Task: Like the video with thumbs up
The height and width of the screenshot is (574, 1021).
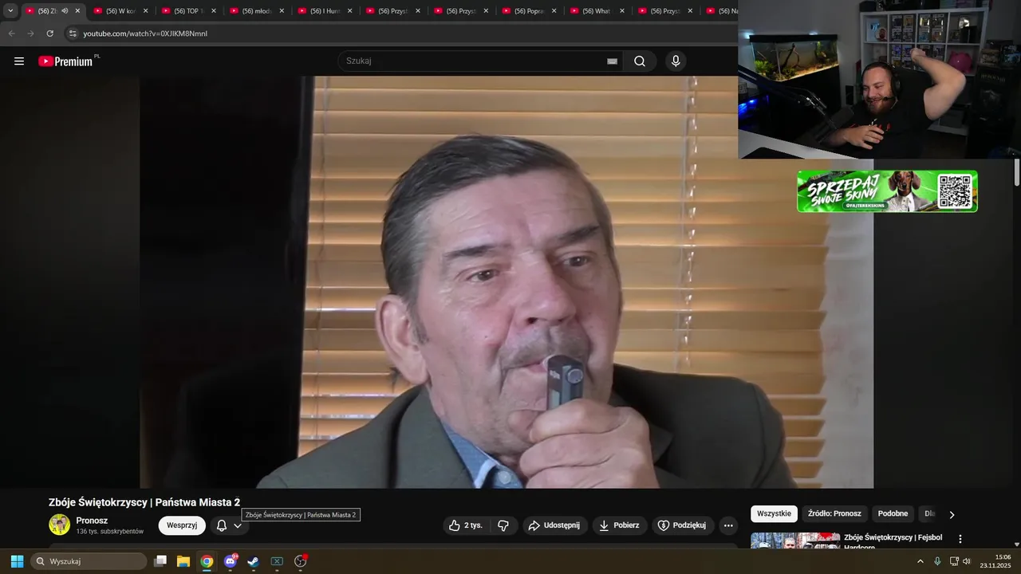Action: [x=466, y=525]
